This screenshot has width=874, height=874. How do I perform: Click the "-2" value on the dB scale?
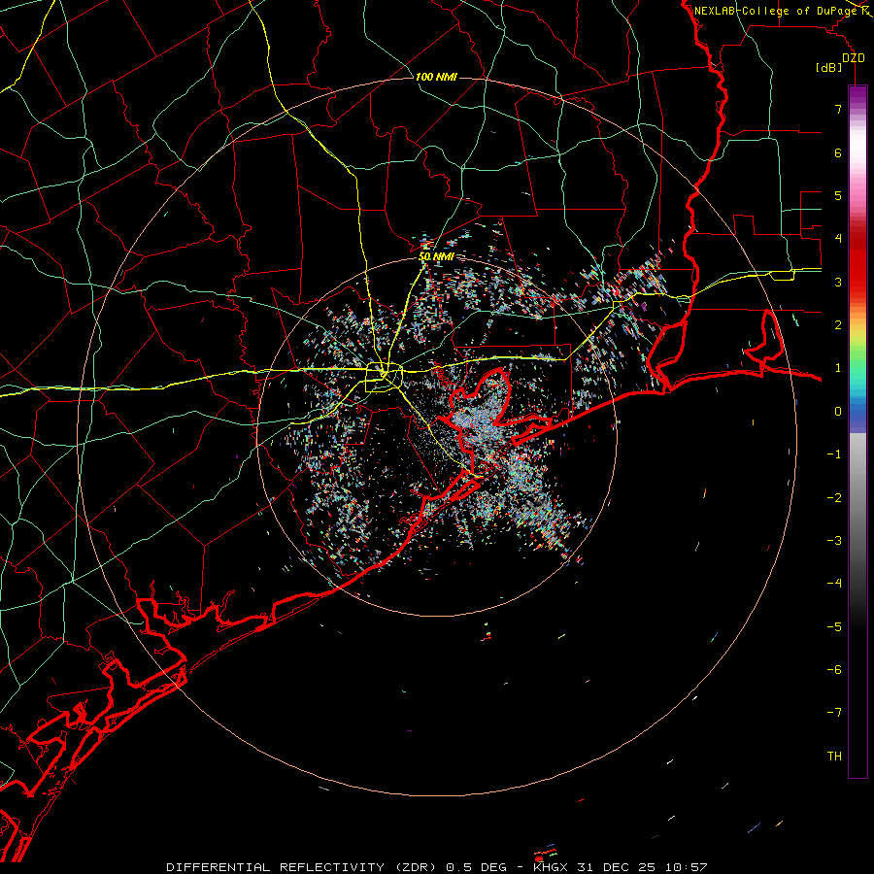click(834, 498)
